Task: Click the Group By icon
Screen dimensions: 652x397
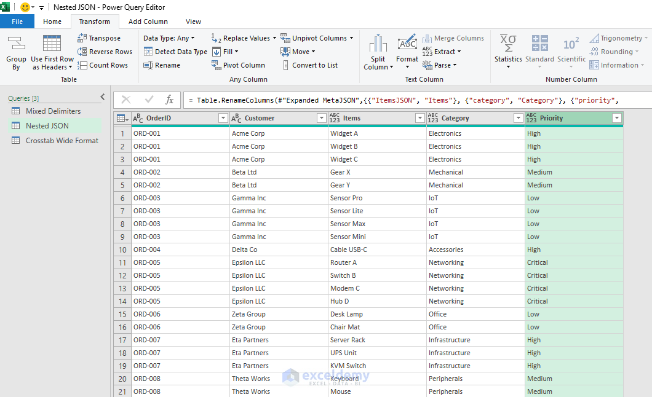Action: pyautogui.click(x=16, y=43)
